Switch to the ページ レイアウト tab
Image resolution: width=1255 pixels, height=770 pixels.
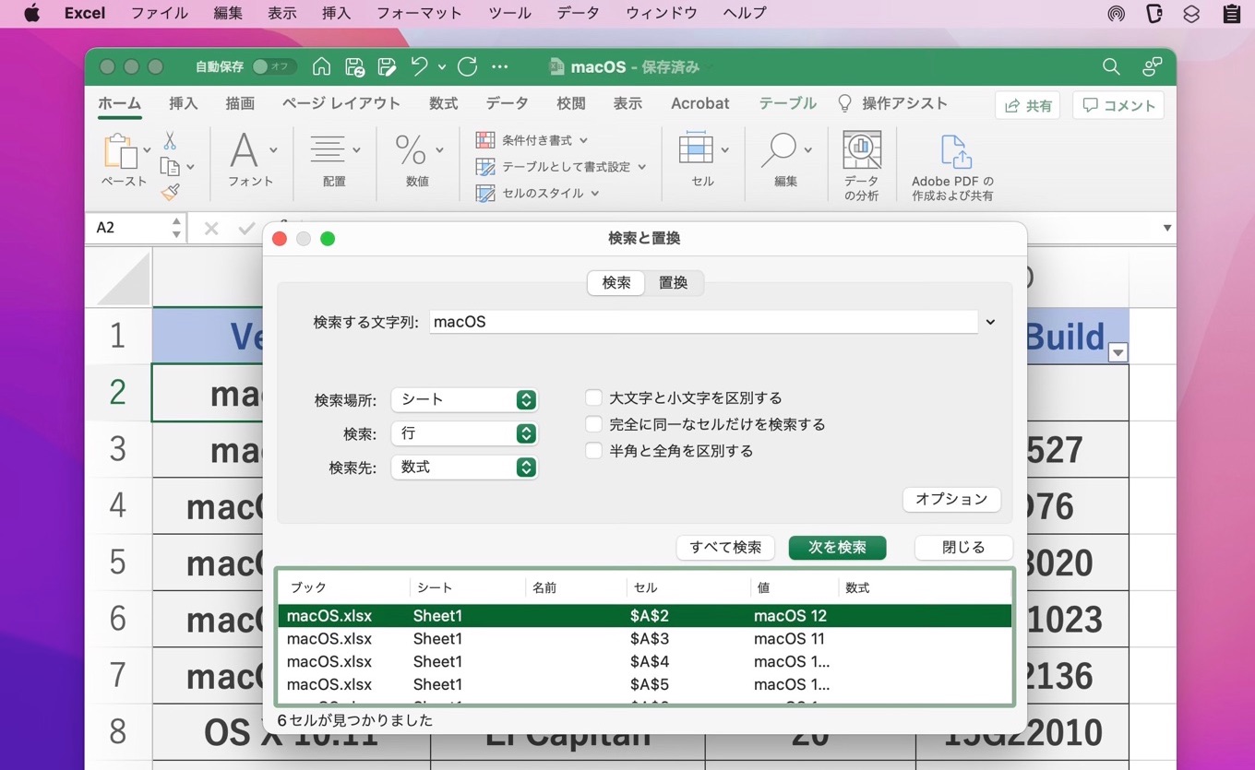341,103
